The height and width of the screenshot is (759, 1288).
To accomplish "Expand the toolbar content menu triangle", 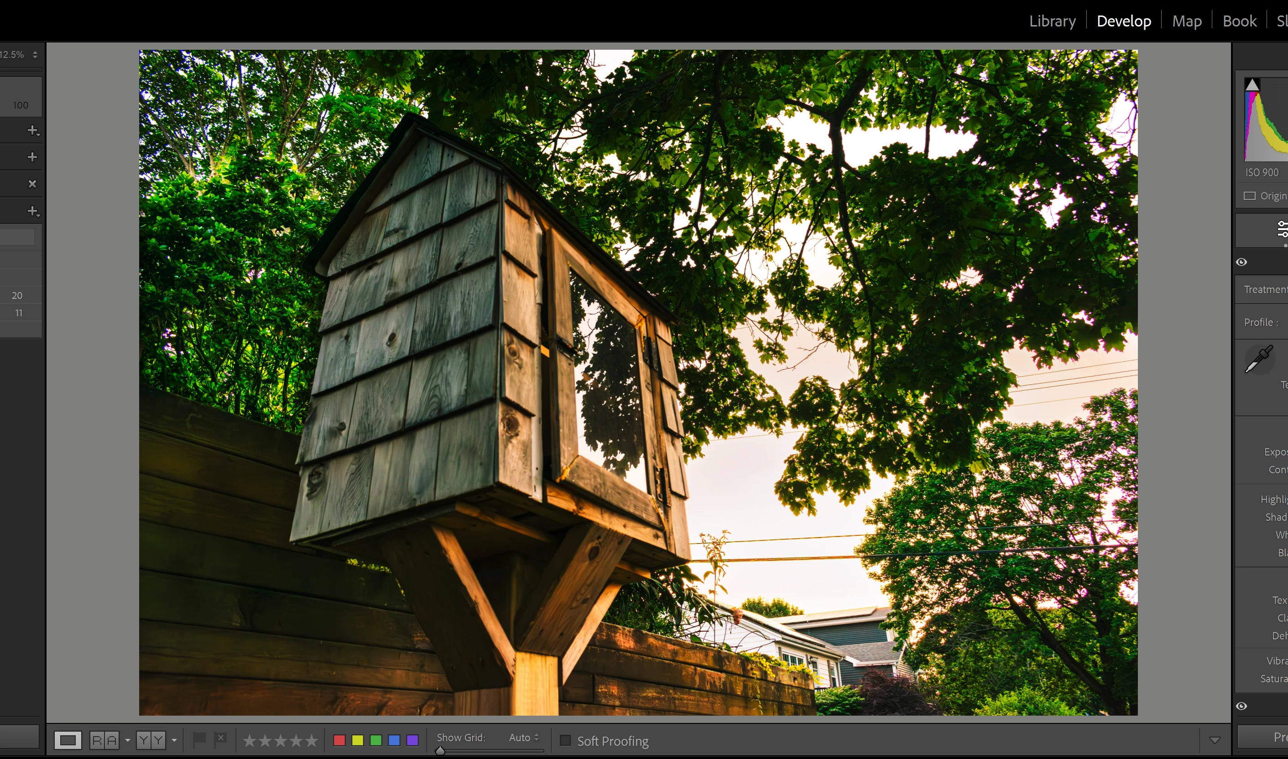I will tap(1215, 740).
